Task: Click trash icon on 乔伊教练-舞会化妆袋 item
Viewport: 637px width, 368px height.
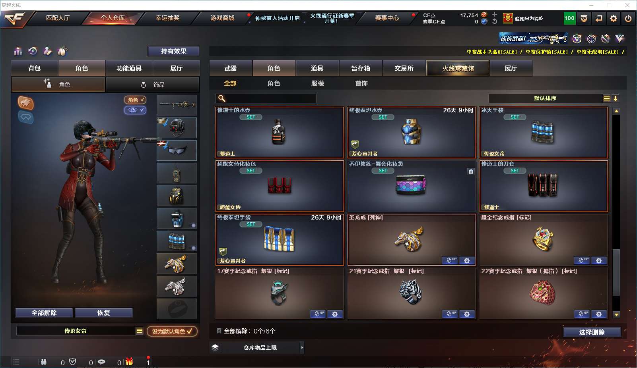Action: [471, 171]
